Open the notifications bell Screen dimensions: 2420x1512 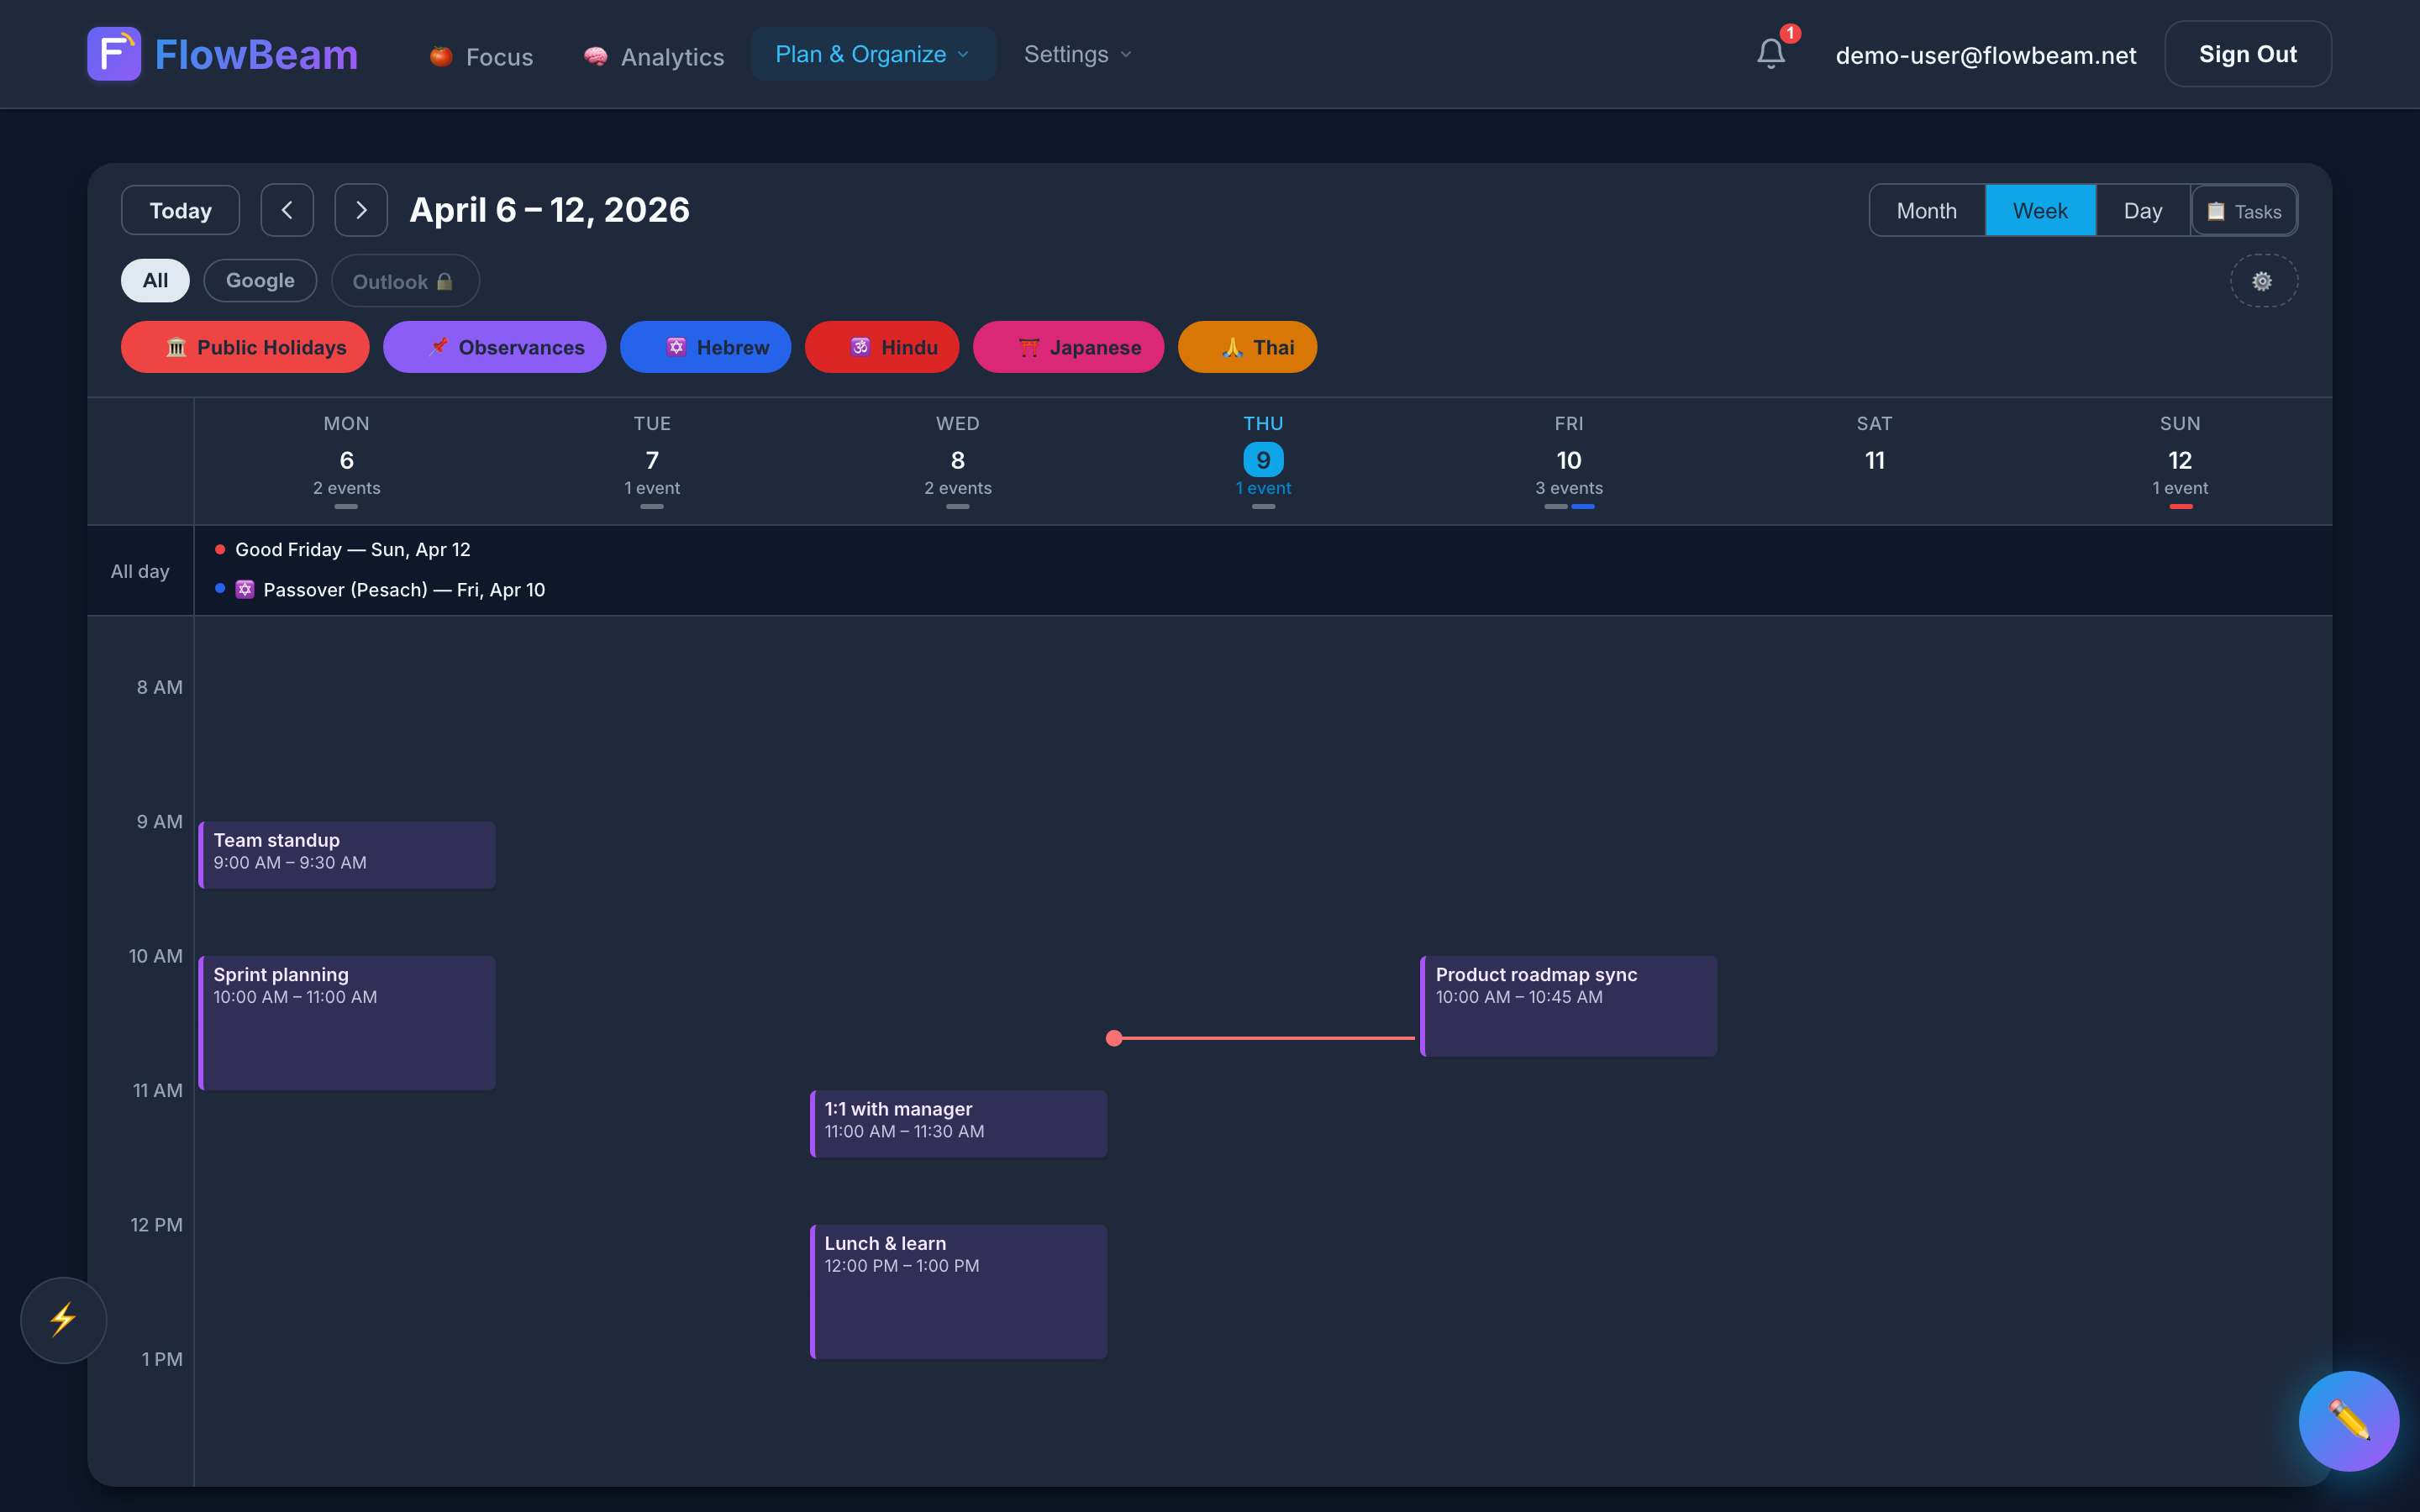[x=1771, y=54]
